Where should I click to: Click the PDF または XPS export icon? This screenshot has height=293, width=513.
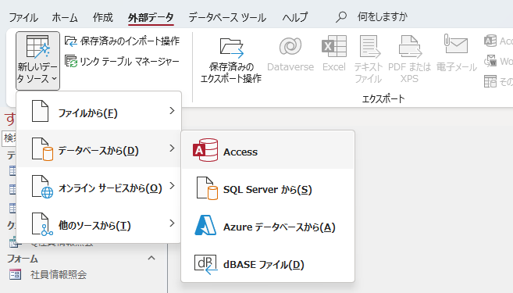(410, 46)
